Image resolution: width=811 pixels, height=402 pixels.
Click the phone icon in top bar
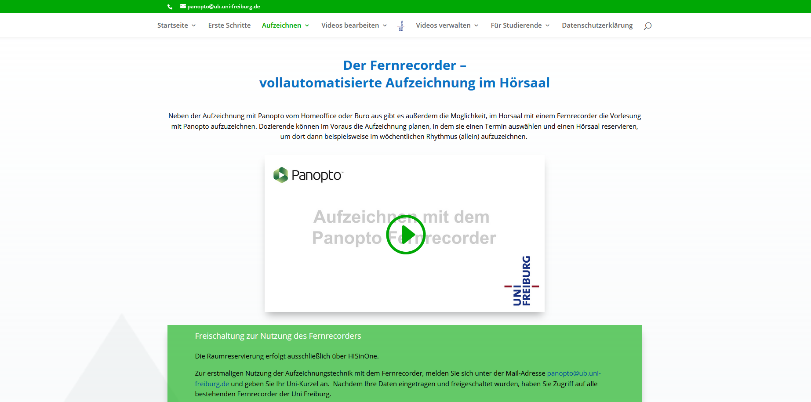170,7
